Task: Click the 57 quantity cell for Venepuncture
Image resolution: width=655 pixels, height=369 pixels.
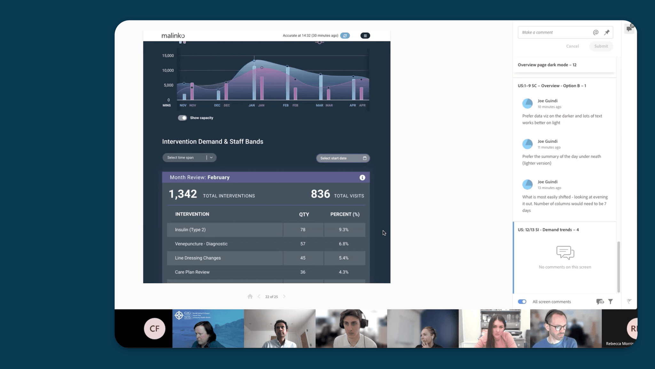Action: pyautogui.click(x=303, y=244)
